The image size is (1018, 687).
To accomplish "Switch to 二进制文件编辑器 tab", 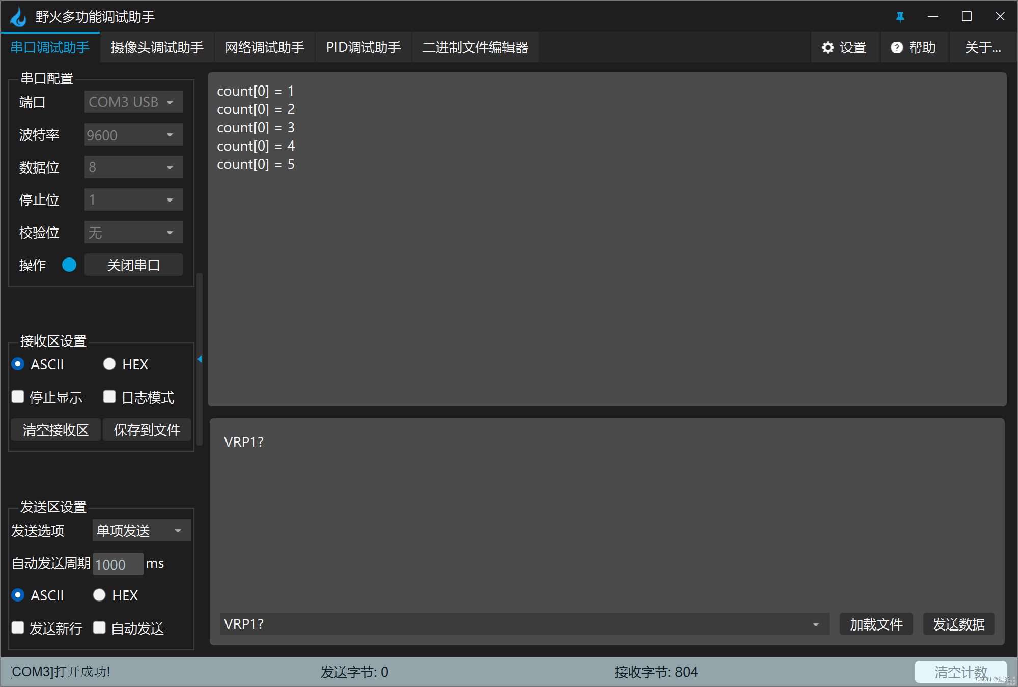I will tap(475, 47).
